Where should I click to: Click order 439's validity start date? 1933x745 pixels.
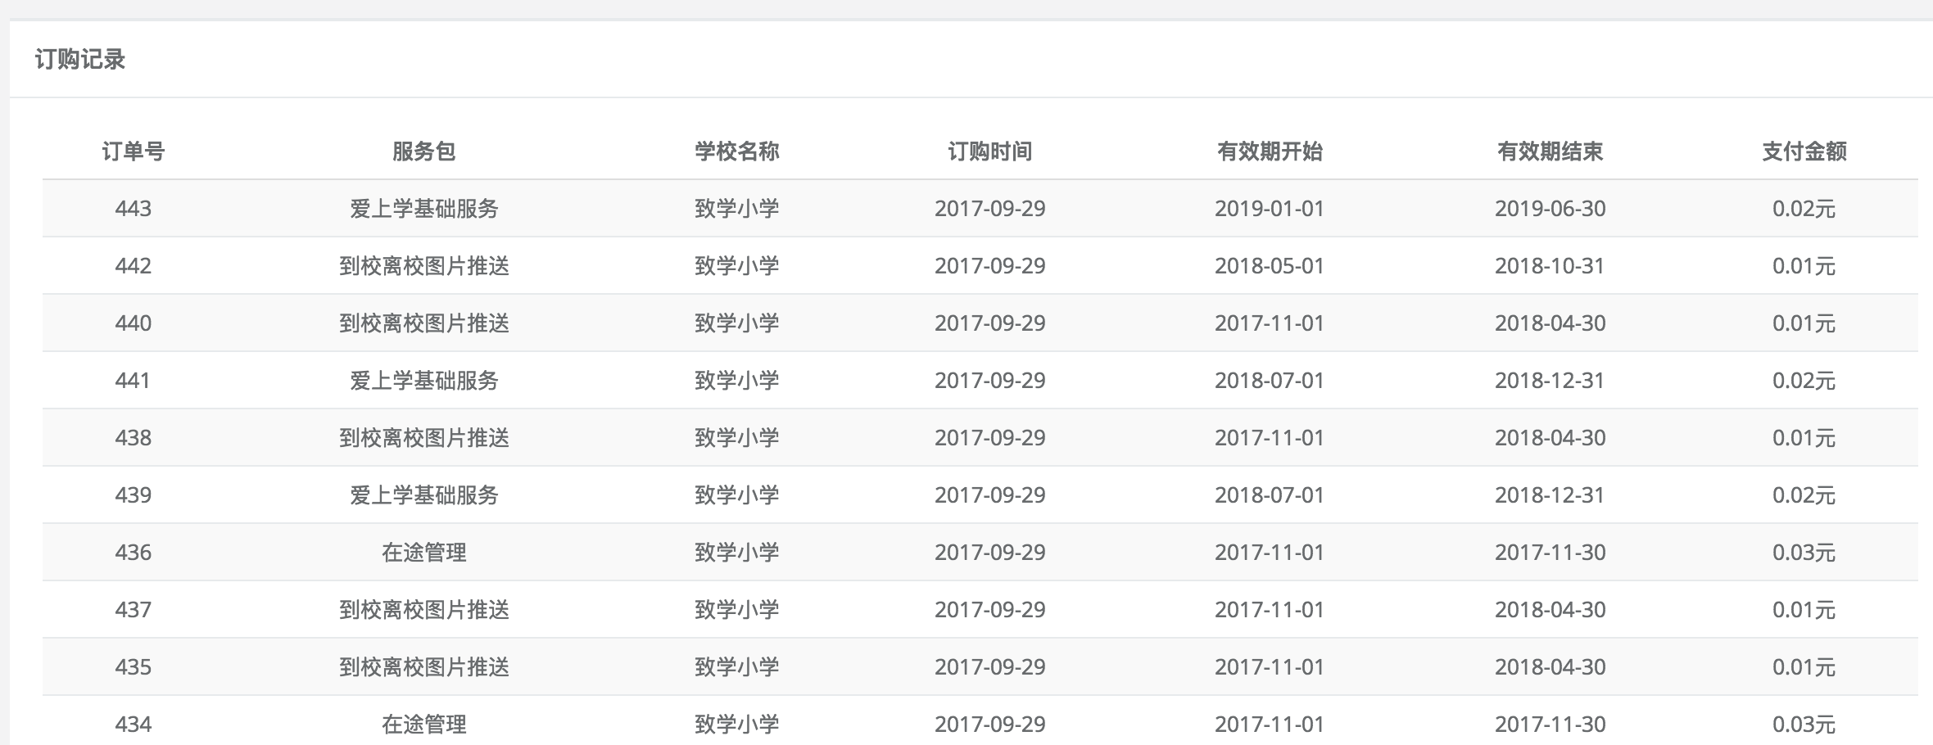pyautogui.click(x=1269, y=495)
